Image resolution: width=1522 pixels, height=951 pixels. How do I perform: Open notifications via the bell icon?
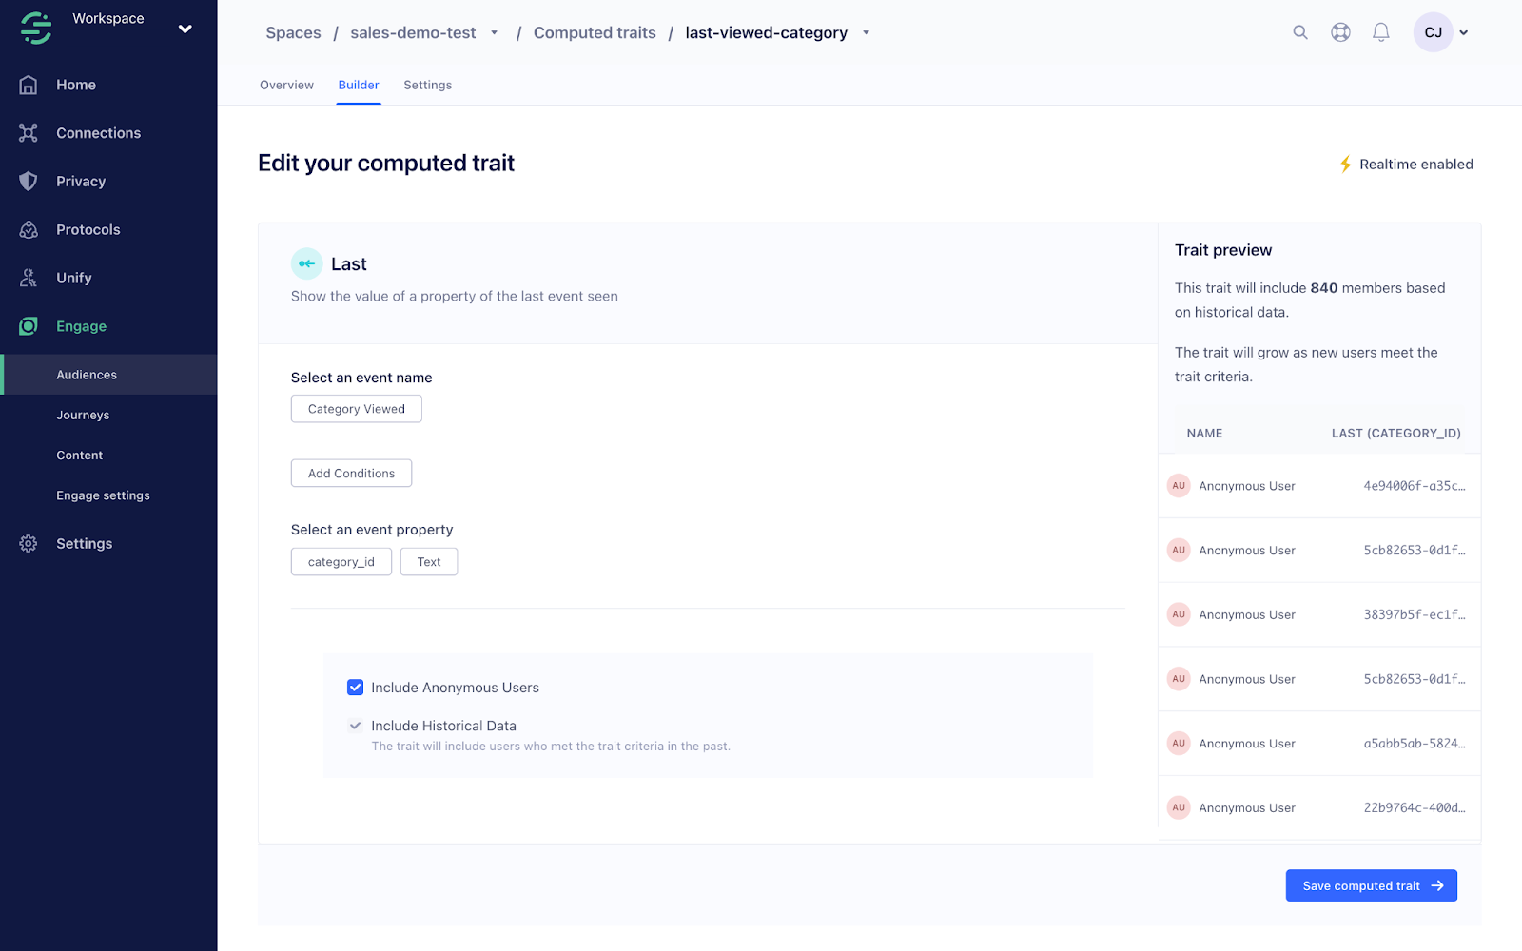(1380, 31)
